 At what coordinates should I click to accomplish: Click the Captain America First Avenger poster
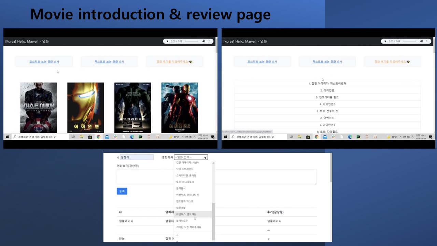coord(39,108)
